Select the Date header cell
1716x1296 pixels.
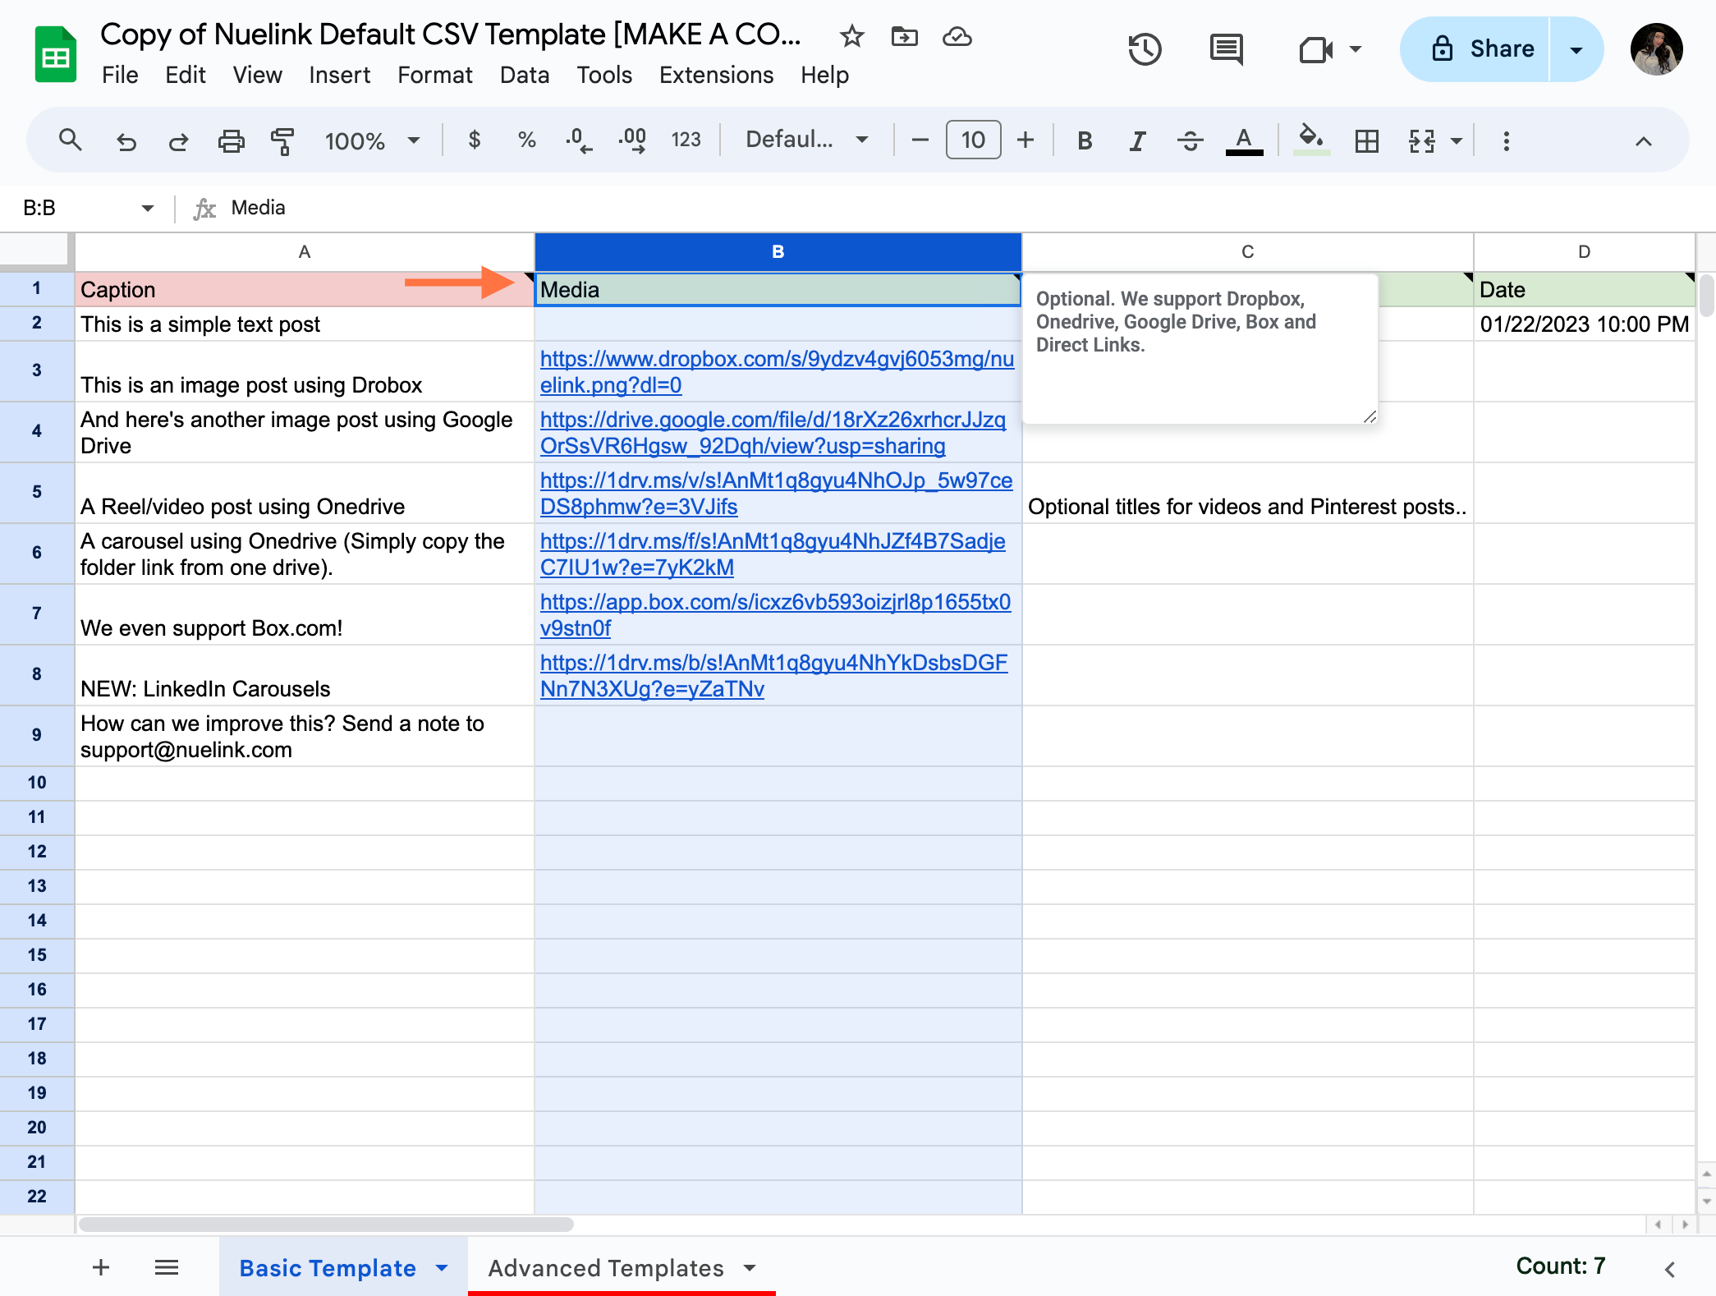pos(1584,290)
